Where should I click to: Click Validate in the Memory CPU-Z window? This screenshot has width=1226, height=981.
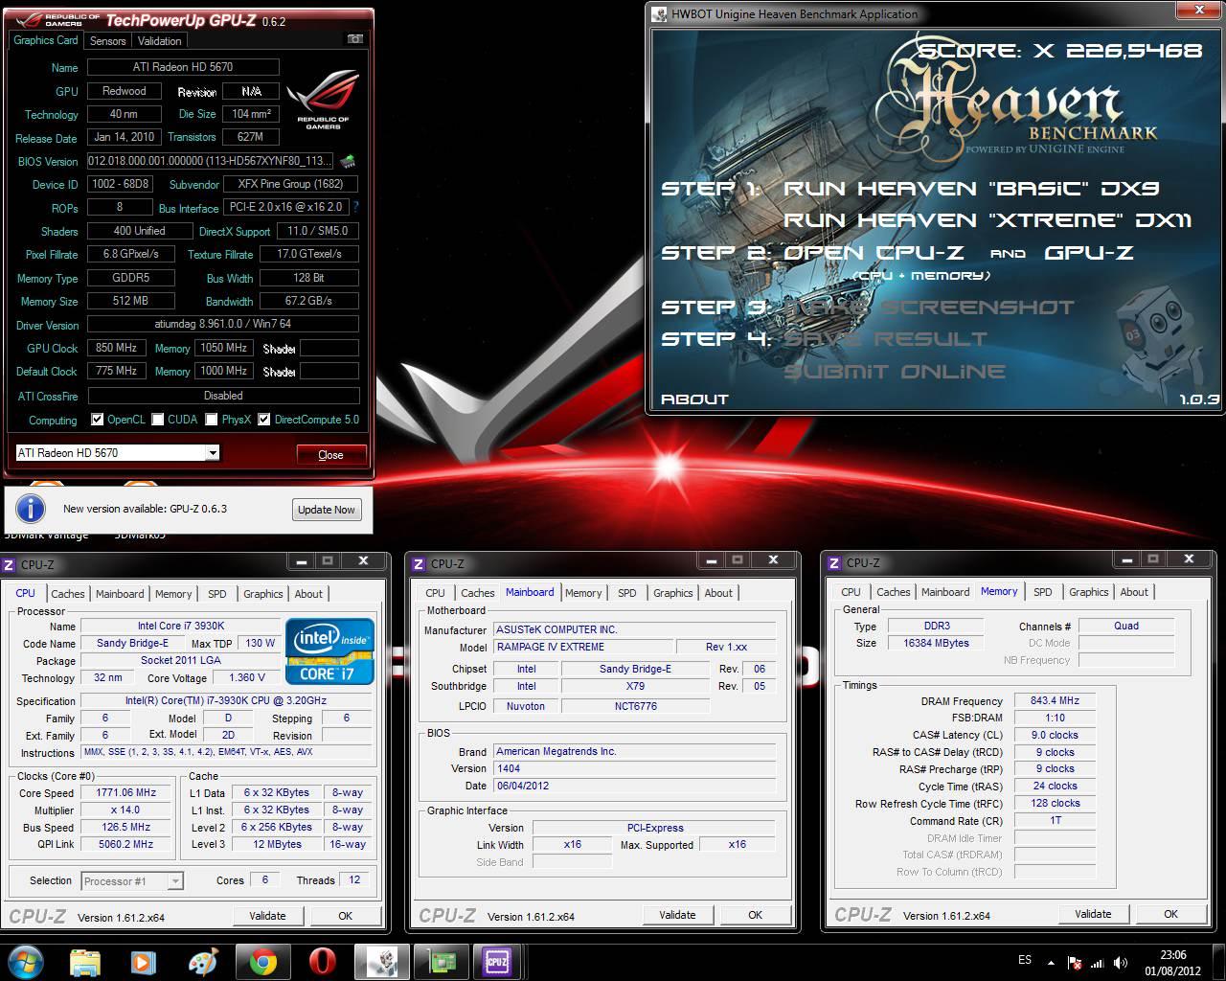pyautogui.click(x=1093, y=914)
